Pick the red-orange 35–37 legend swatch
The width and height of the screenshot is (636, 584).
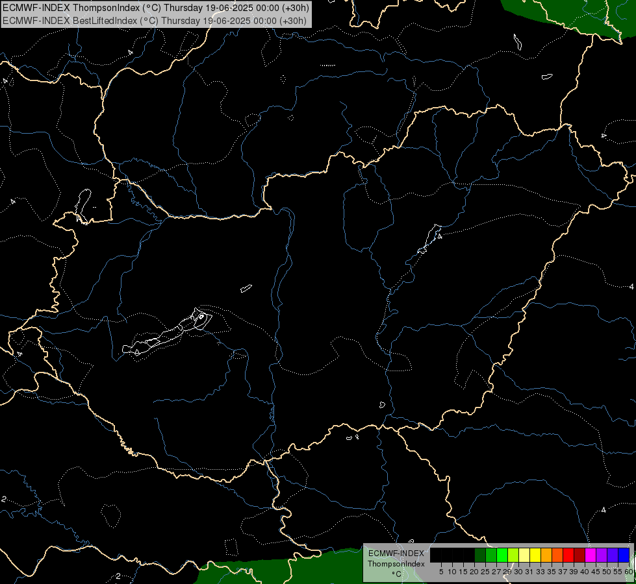pos(557,555)
